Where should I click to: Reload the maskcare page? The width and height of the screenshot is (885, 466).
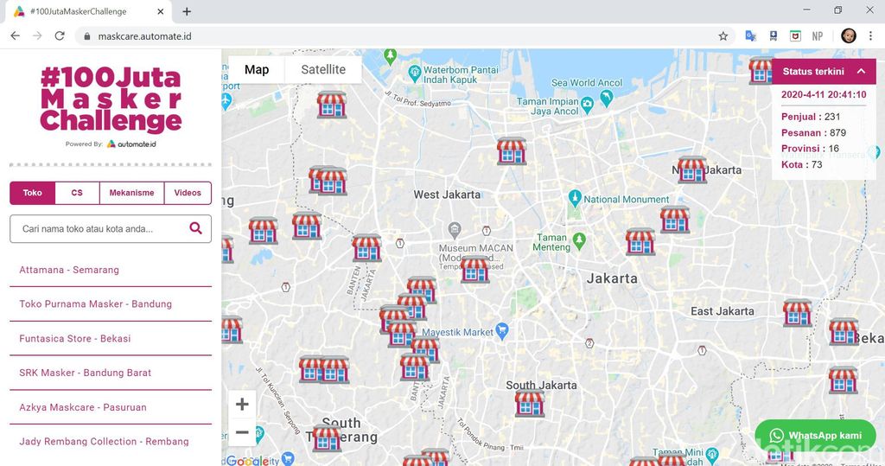(x=60, y=35)
